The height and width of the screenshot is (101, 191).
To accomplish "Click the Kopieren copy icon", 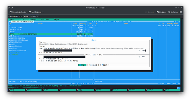I will [146, 12].
